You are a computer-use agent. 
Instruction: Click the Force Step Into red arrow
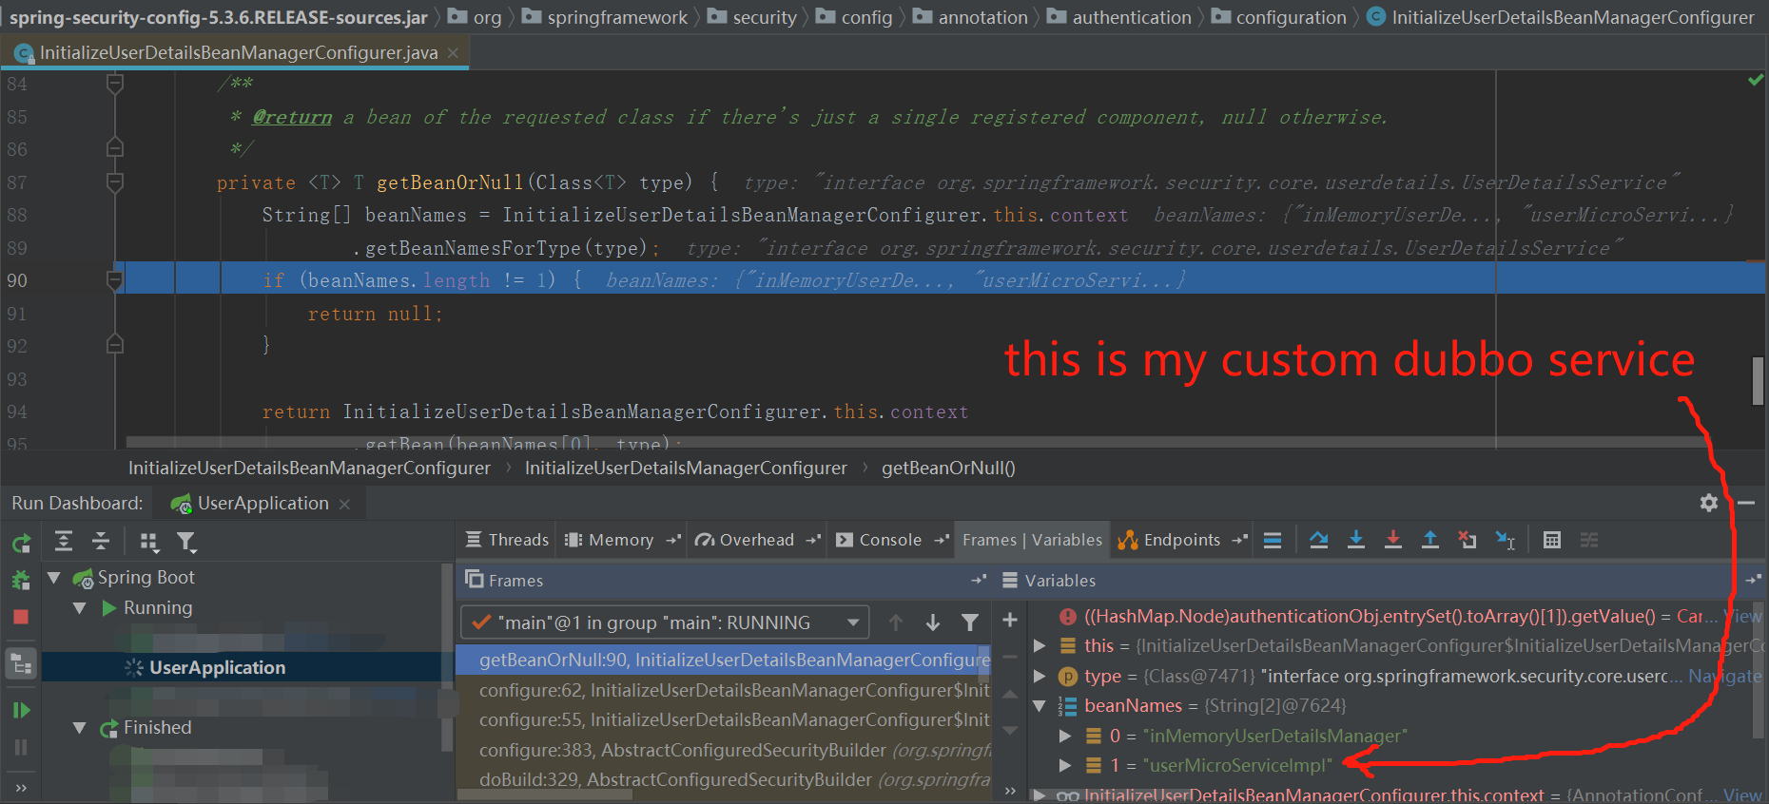click(1392, 540)
